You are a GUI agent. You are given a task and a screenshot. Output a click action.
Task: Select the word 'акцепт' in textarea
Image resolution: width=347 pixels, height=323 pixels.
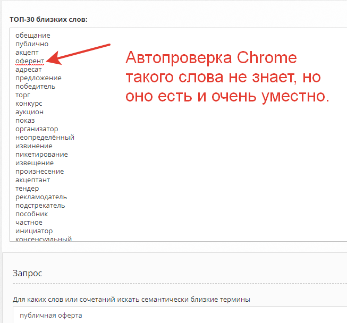[27, 53]
